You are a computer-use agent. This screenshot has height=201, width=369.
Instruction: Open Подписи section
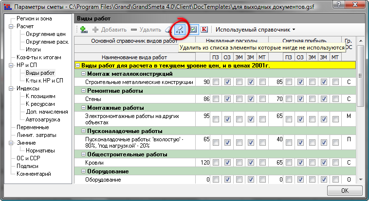coord(27,166)
